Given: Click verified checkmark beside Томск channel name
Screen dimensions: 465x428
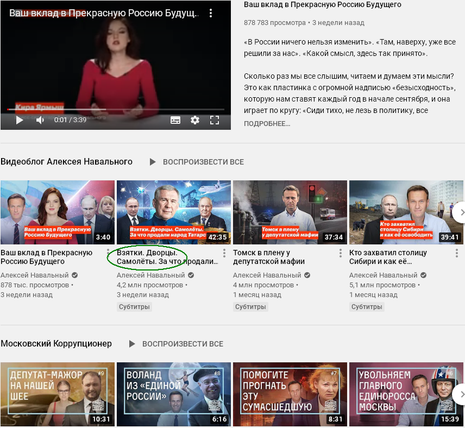Looking at the screenshot, I should [307, 275].
